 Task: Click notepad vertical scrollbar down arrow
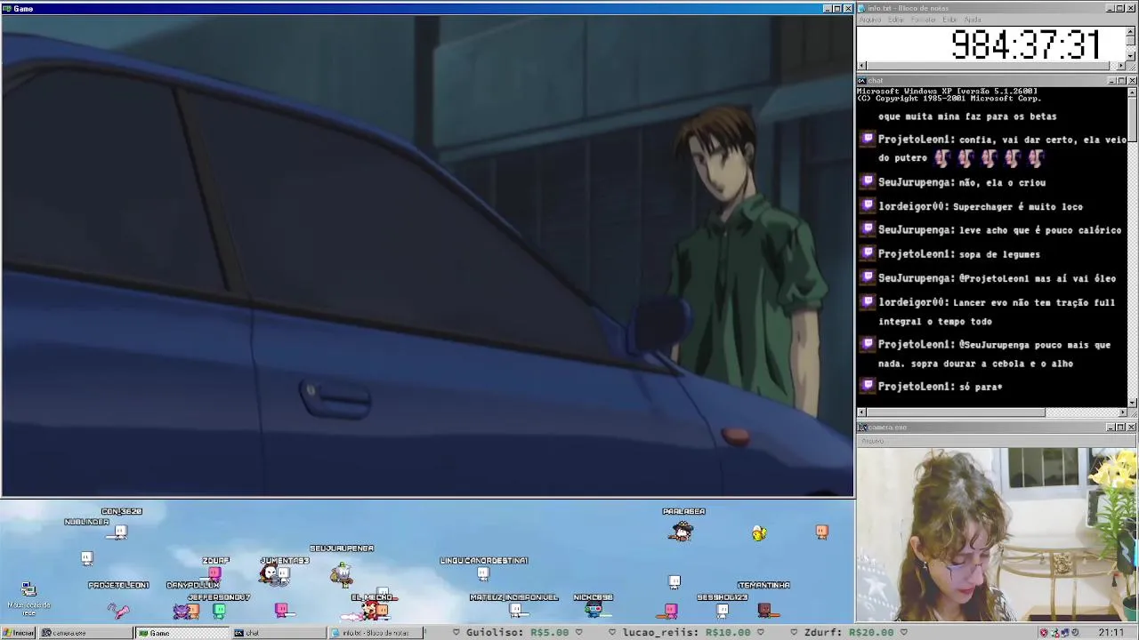coord(1131,56)
